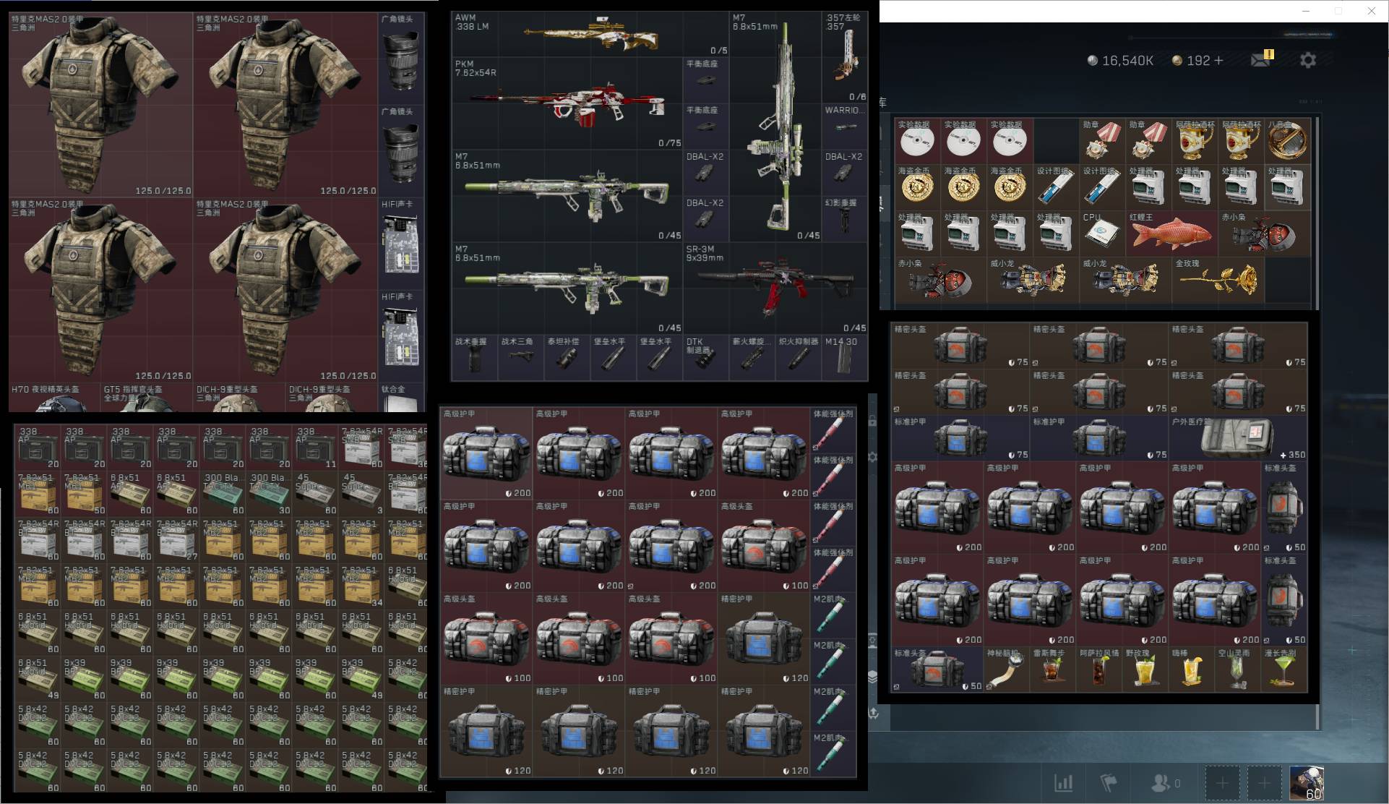1389x804 pixels.
Task: Select the red koi fish 红鲤王 item
Action: click(1171, 234)
